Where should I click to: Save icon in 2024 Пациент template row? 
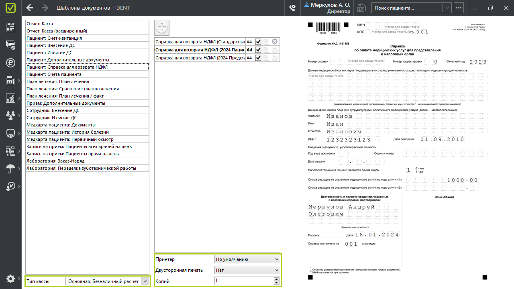tap(266, 50)
